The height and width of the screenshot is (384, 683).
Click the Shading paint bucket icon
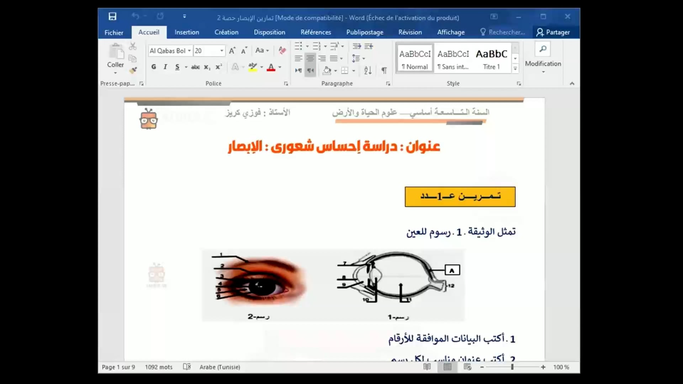tap(327, 70)
